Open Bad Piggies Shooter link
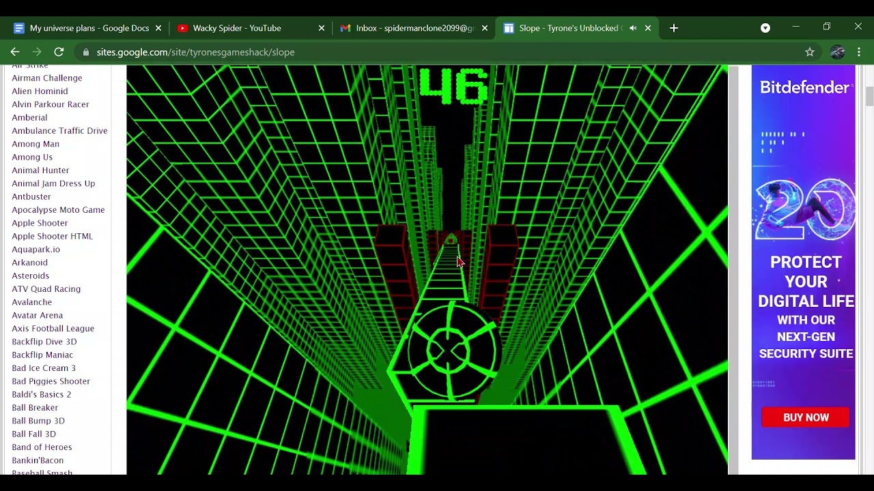The height and width of the screenshot is (491, 874). (51, 381)
